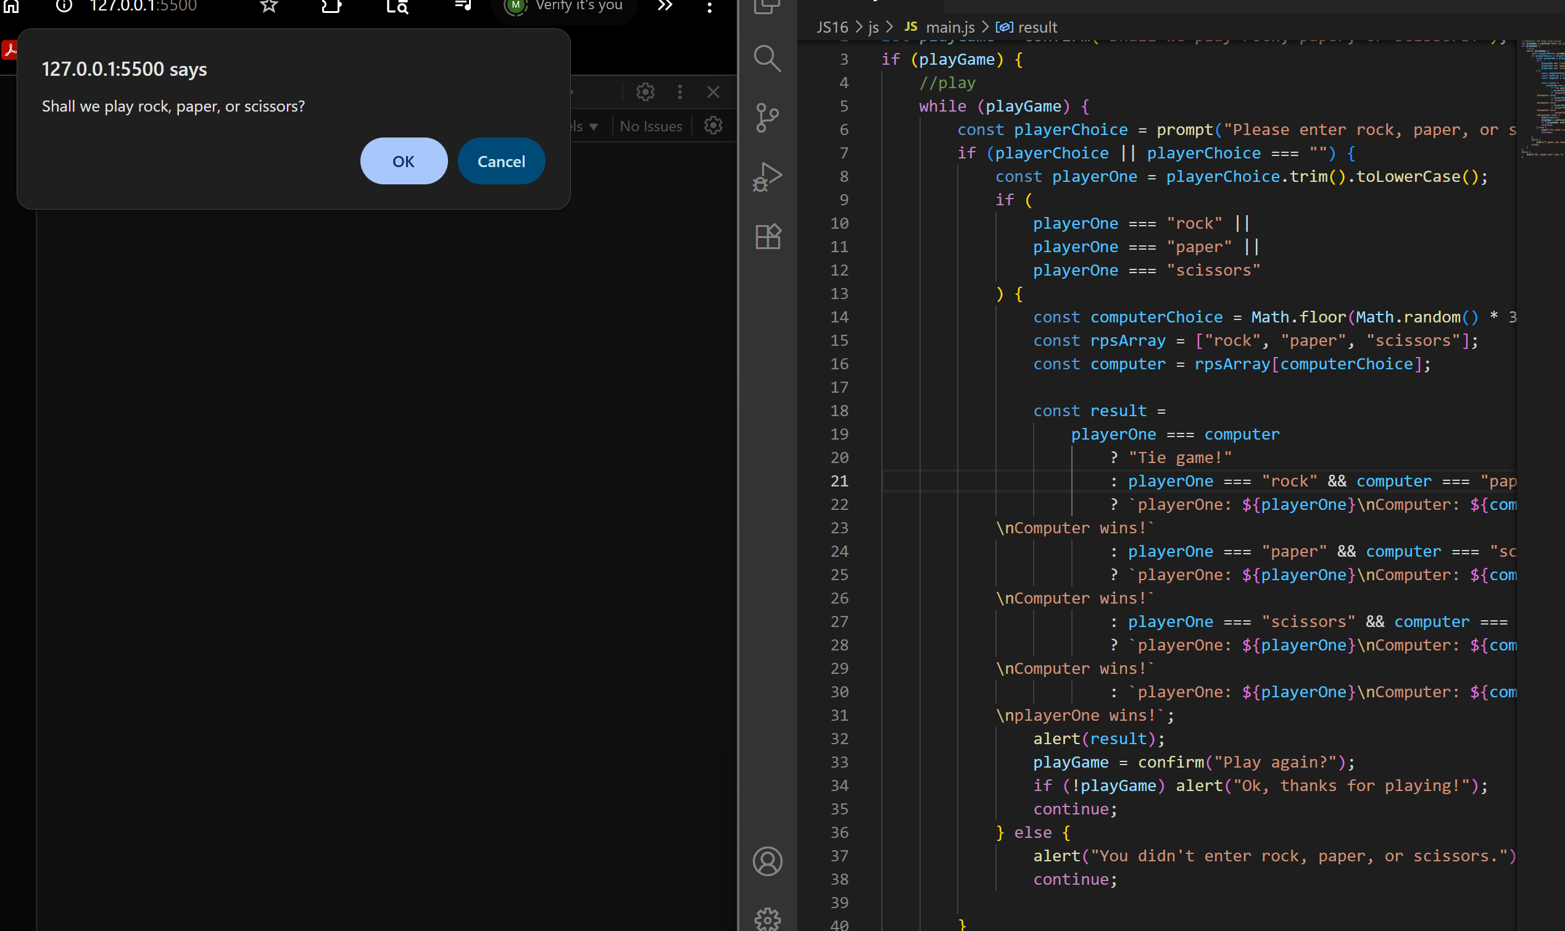Image resolution: width=1565 pixels, height=931 pixels.
Task: Click JS16 folder in breadcrumb
Action: point(832,28)
